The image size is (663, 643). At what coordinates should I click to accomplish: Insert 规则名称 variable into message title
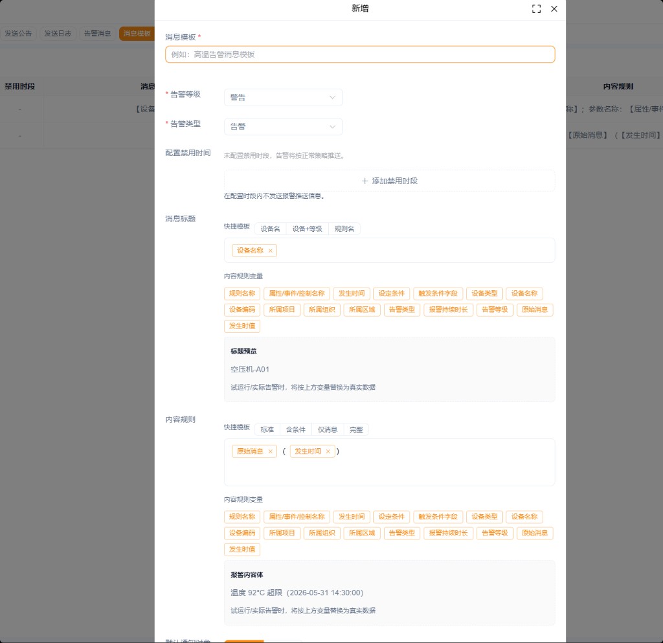pos(242,293)
